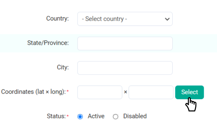Image resolution: width=217 pixels, height=126 pixels.
Task: Focus the State/Province text field
Action: [x=125, y=43]
